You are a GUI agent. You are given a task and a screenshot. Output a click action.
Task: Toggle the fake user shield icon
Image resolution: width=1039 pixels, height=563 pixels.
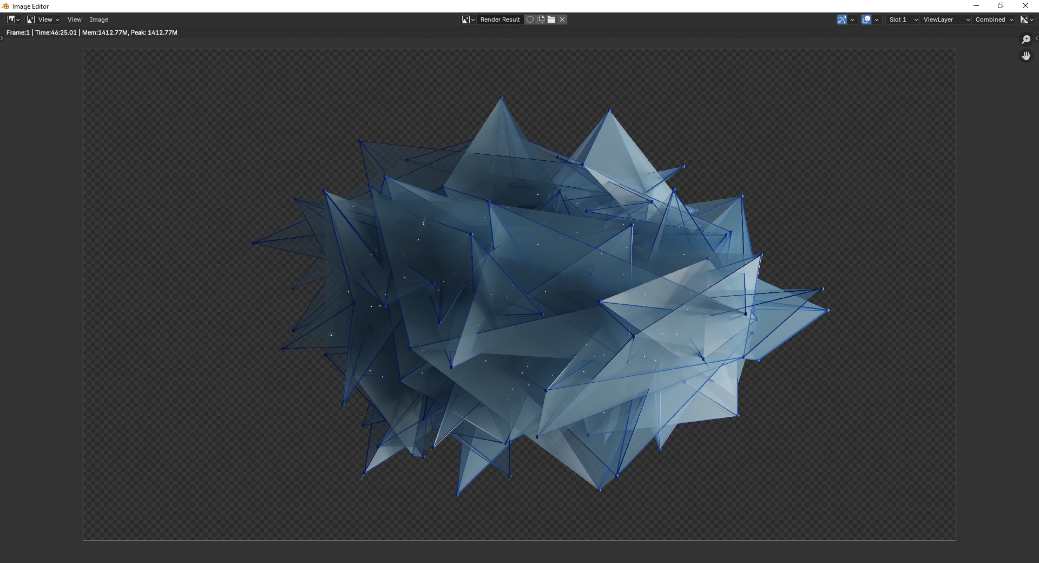pyautogui.click(x=530, y=19)
